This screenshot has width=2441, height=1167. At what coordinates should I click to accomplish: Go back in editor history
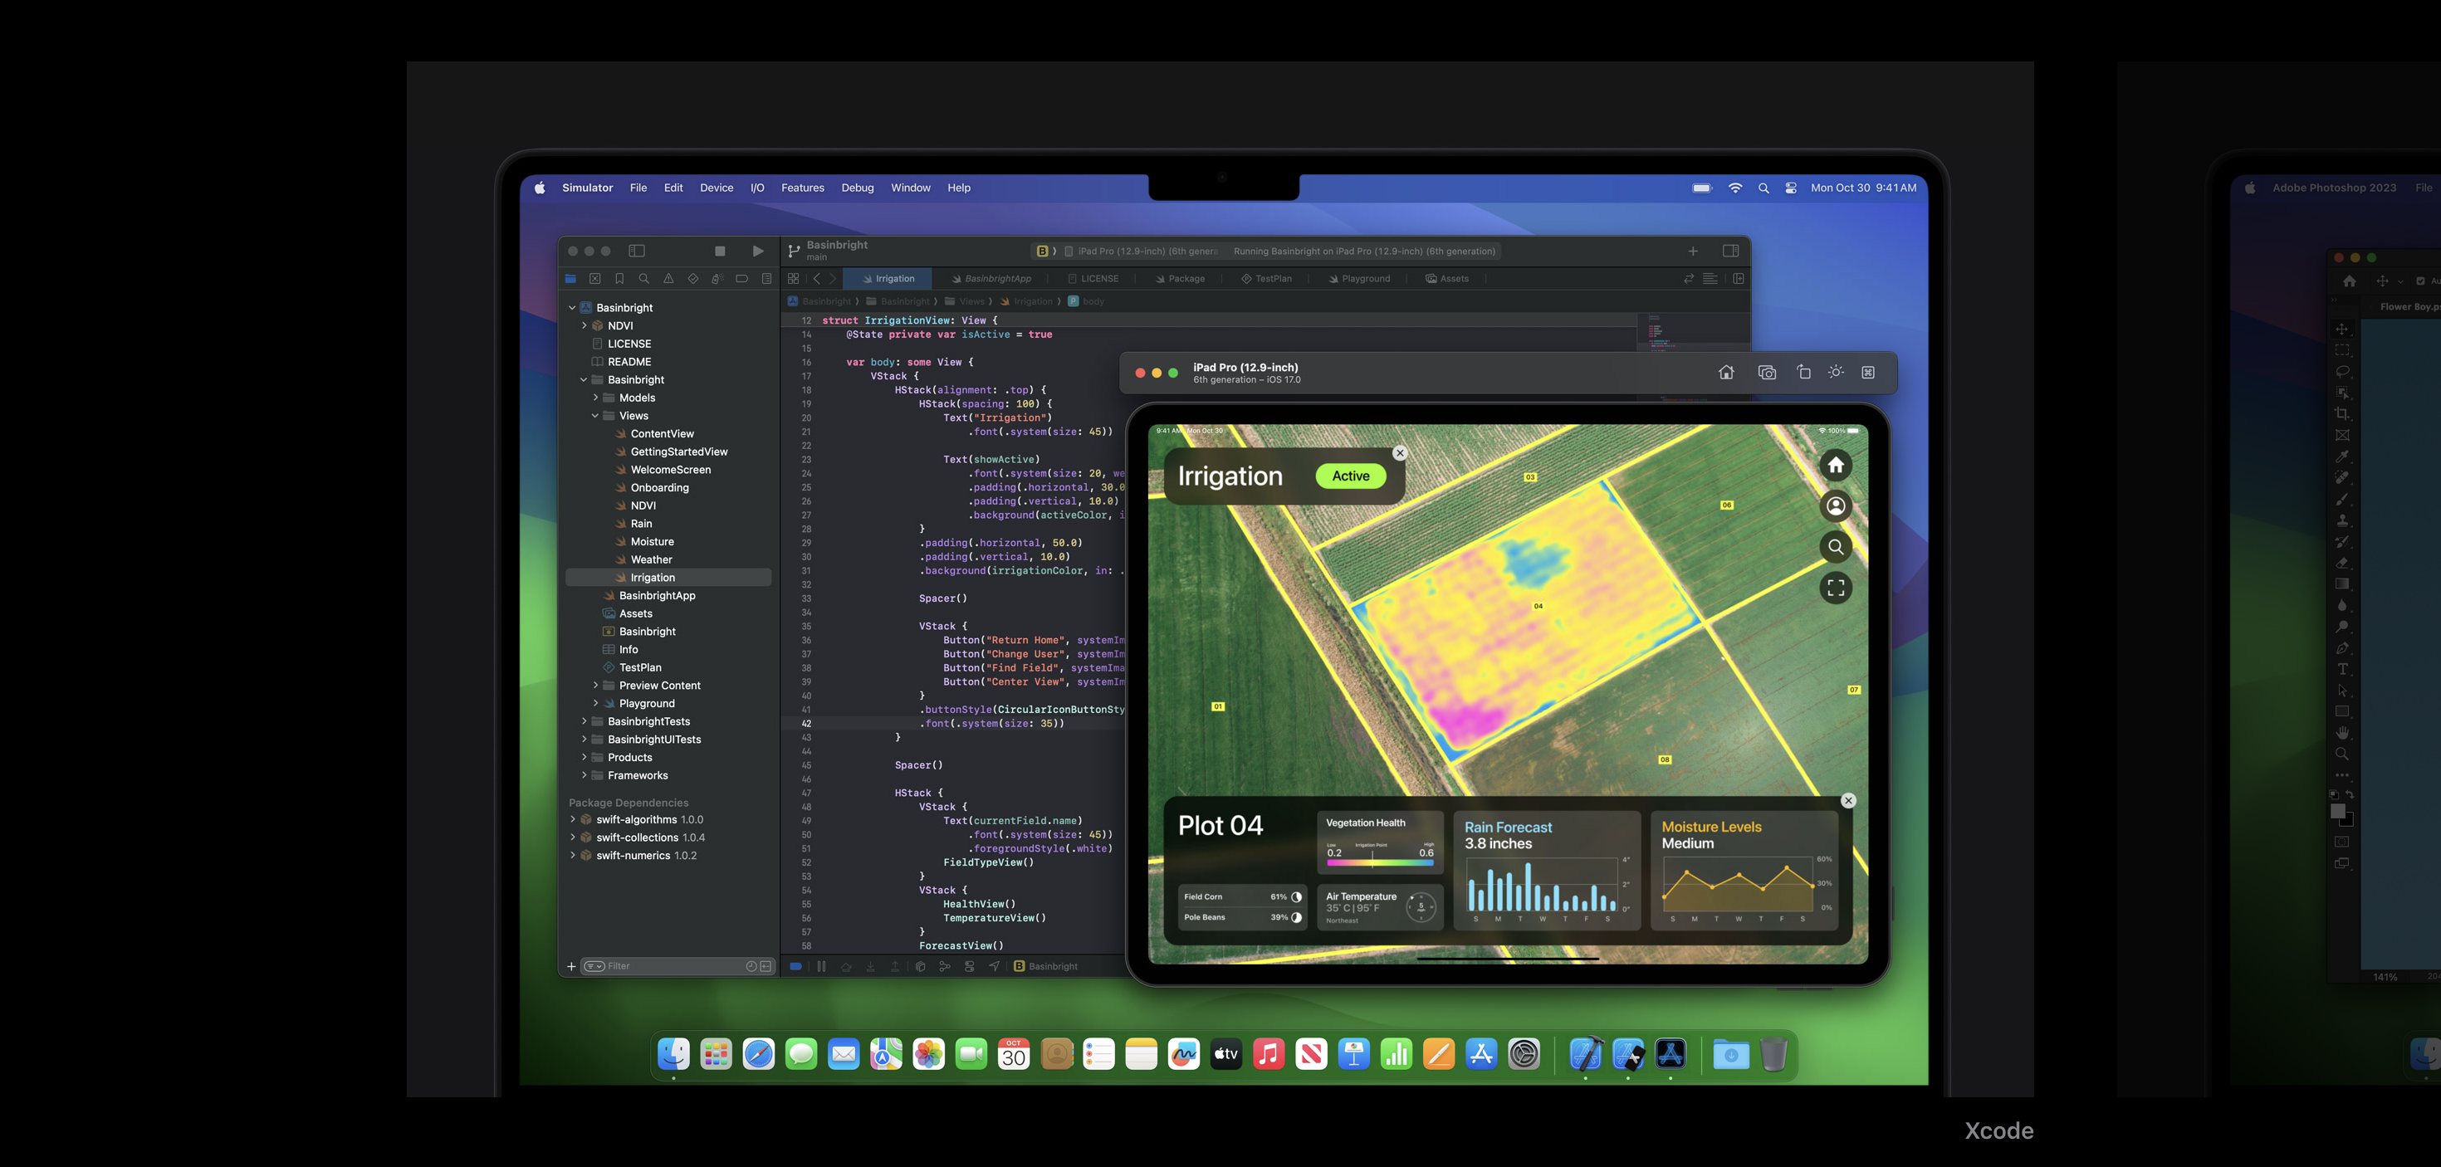pyautogui.click(x=817, y=279)
